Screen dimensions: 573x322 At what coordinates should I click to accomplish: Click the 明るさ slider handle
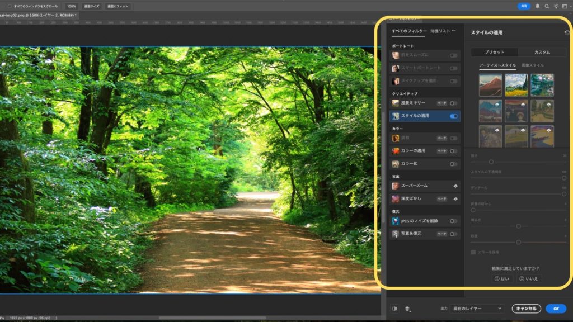pyautogui.click(x=519, y=226)
